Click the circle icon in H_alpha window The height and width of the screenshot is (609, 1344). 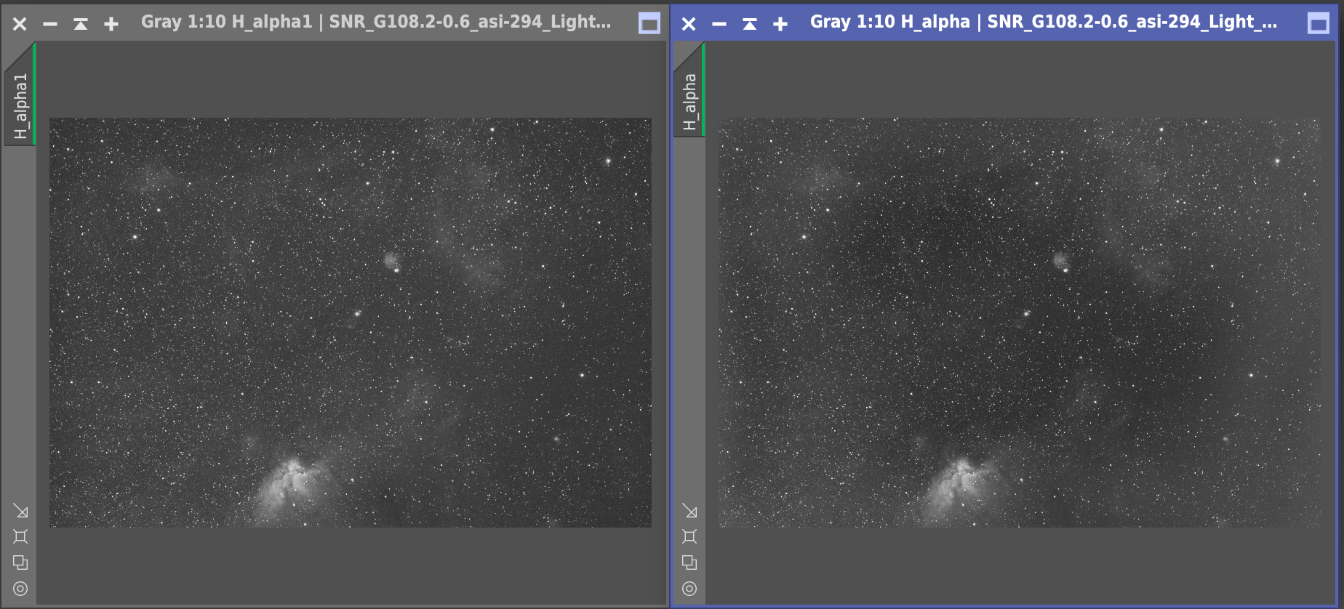(689, 589)
